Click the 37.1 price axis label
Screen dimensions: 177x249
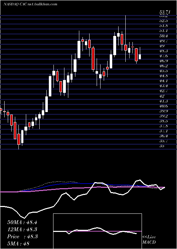pos(164,131)
